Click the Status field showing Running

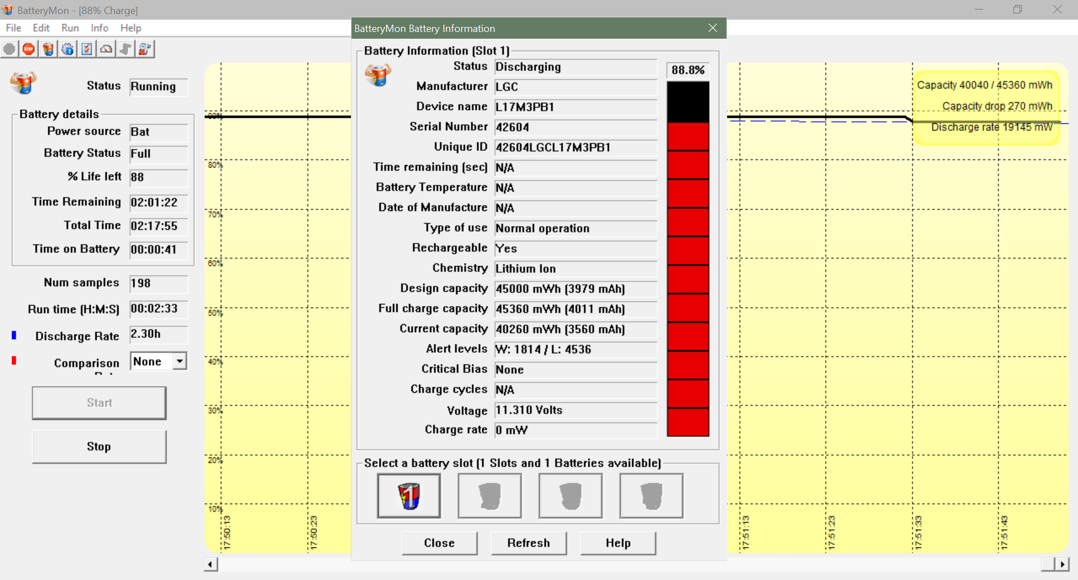159,87
